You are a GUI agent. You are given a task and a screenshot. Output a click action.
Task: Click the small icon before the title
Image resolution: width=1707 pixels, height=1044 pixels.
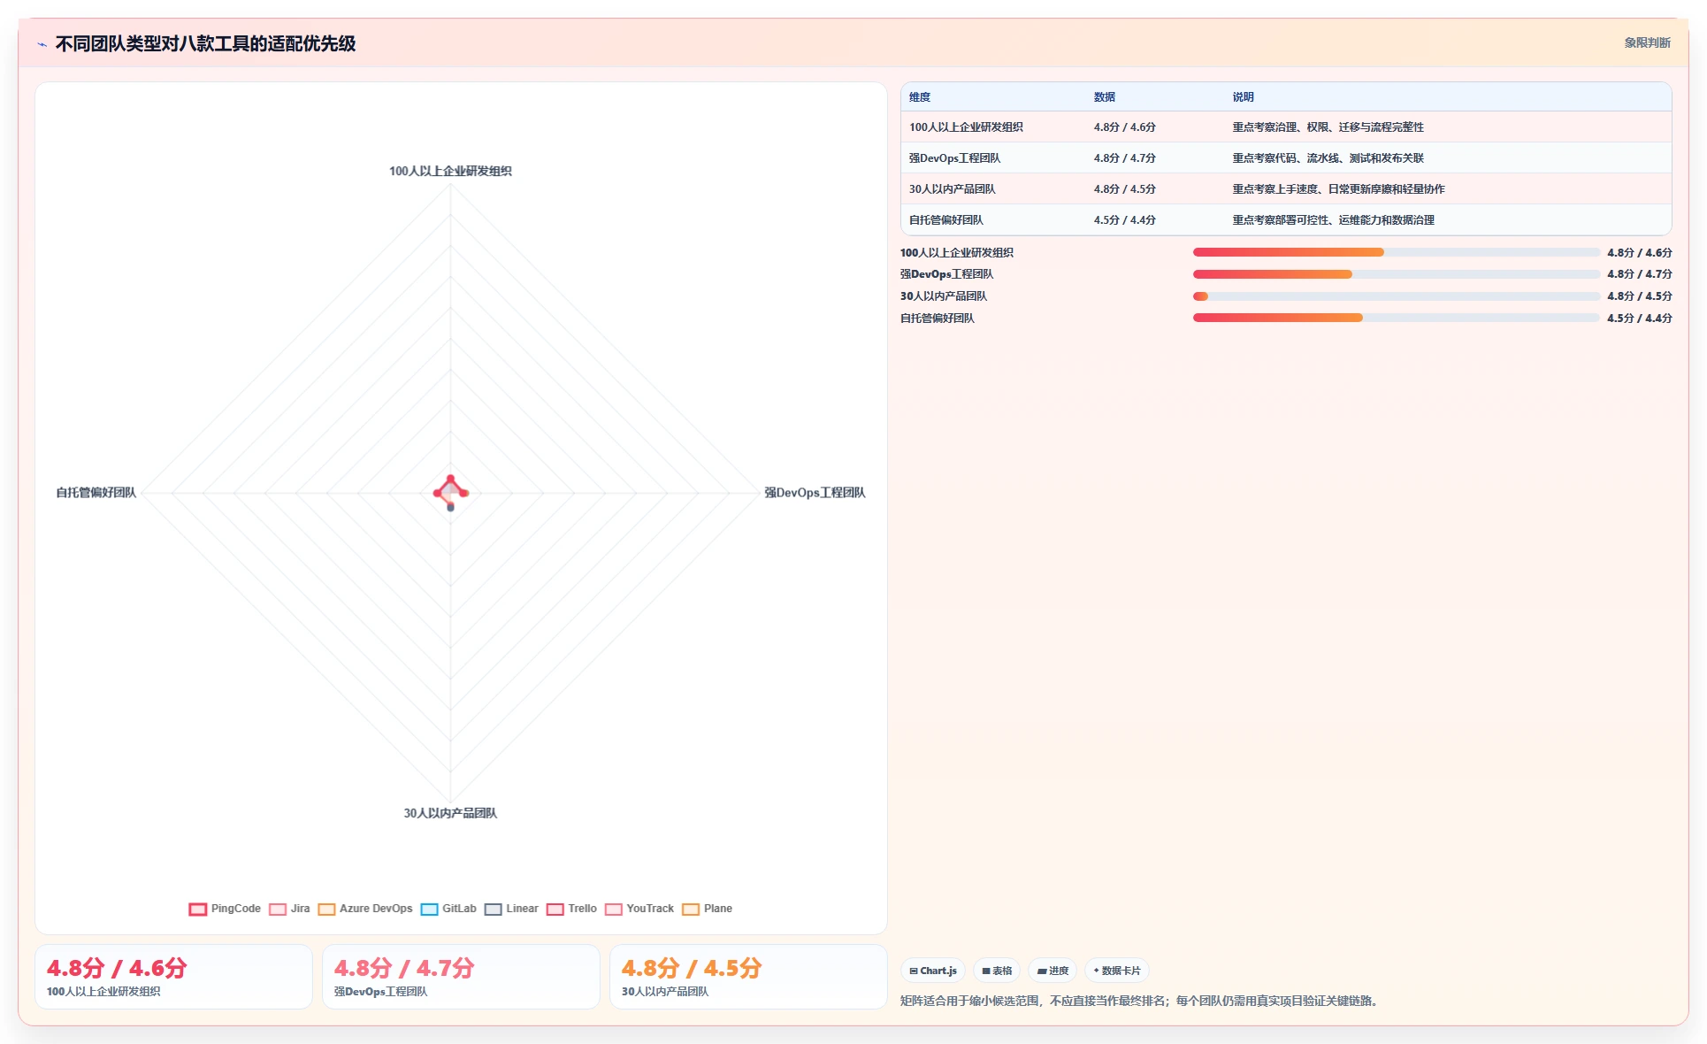[42, 44]
